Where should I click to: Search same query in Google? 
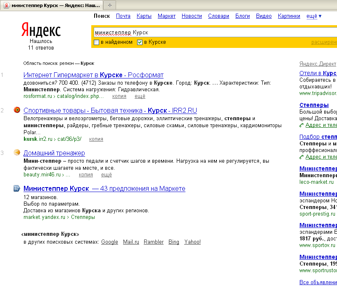point(109,242)
